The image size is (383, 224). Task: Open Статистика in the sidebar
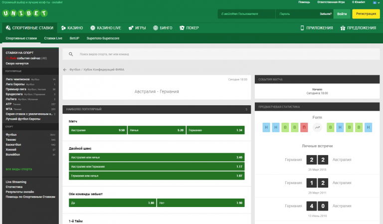14,187
